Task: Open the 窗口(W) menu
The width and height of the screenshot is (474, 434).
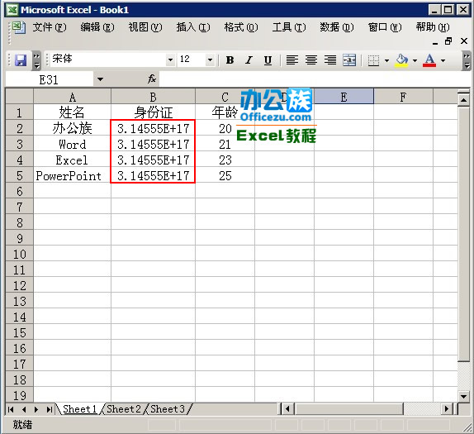Action: [x=385, y=27]
